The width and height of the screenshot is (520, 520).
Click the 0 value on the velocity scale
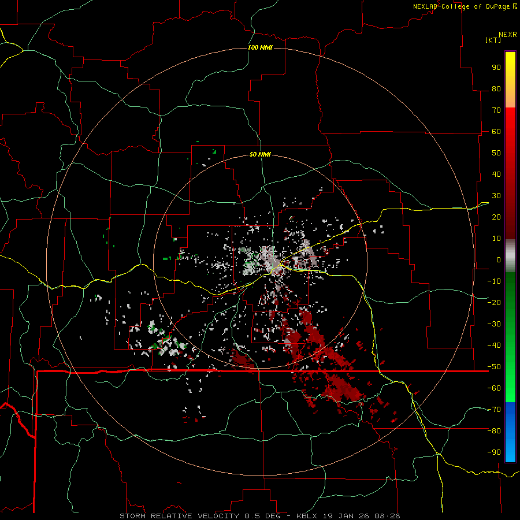[499, 259]
